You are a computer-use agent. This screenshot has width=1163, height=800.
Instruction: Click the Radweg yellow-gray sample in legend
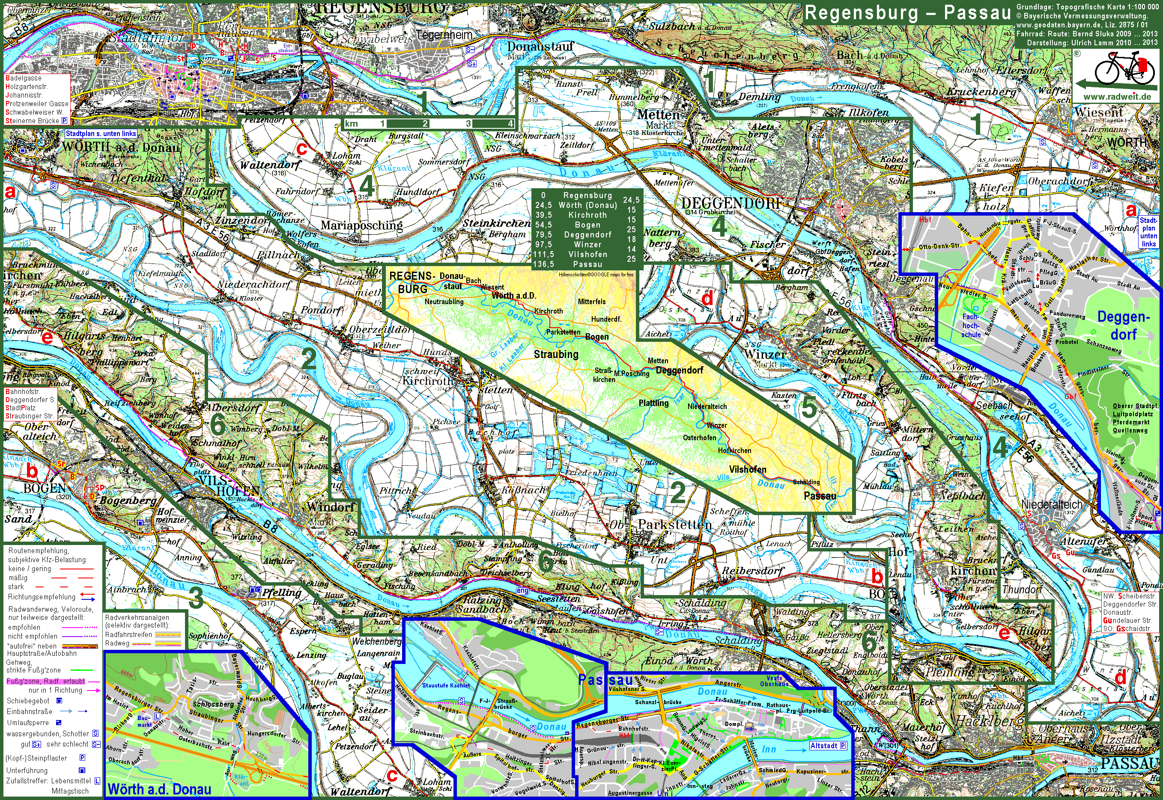[167, 643]
